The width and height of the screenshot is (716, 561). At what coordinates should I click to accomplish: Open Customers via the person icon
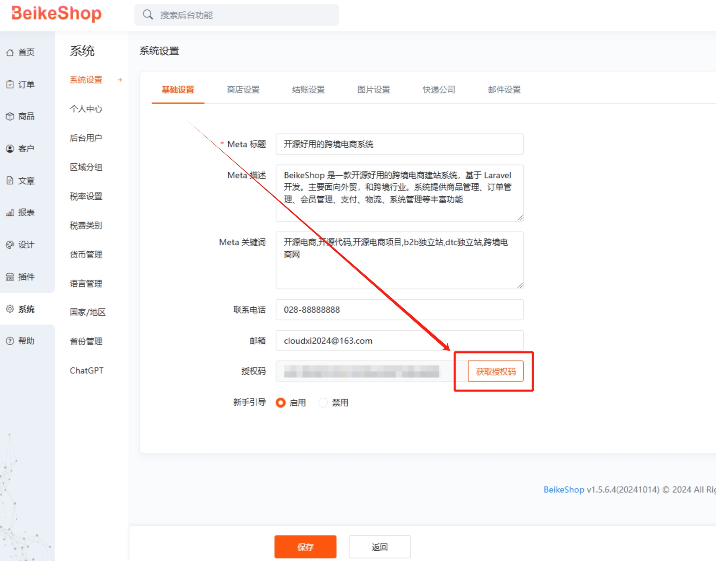tap(10, 148)
